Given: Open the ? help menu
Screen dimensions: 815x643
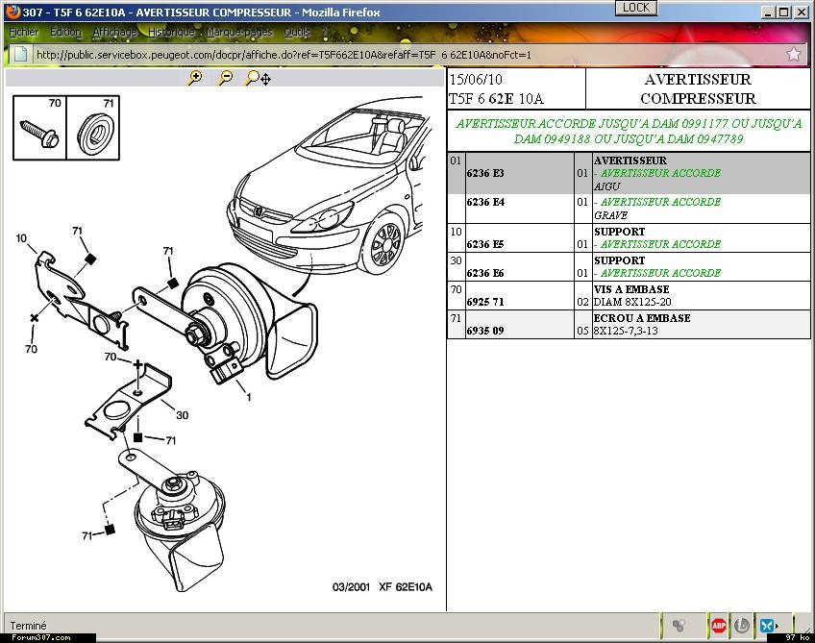Looking at the screenshot, I should [324, 33].
